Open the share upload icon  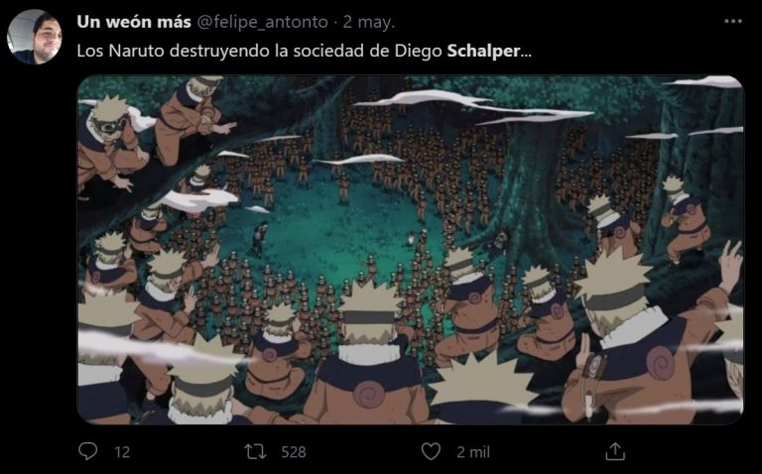615,451
